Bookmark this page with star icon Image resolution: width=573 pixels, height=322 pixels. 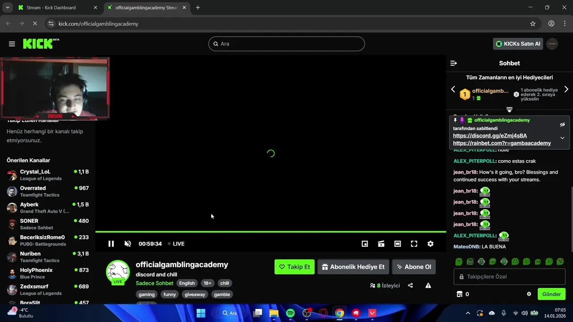(x=533, y=24)
